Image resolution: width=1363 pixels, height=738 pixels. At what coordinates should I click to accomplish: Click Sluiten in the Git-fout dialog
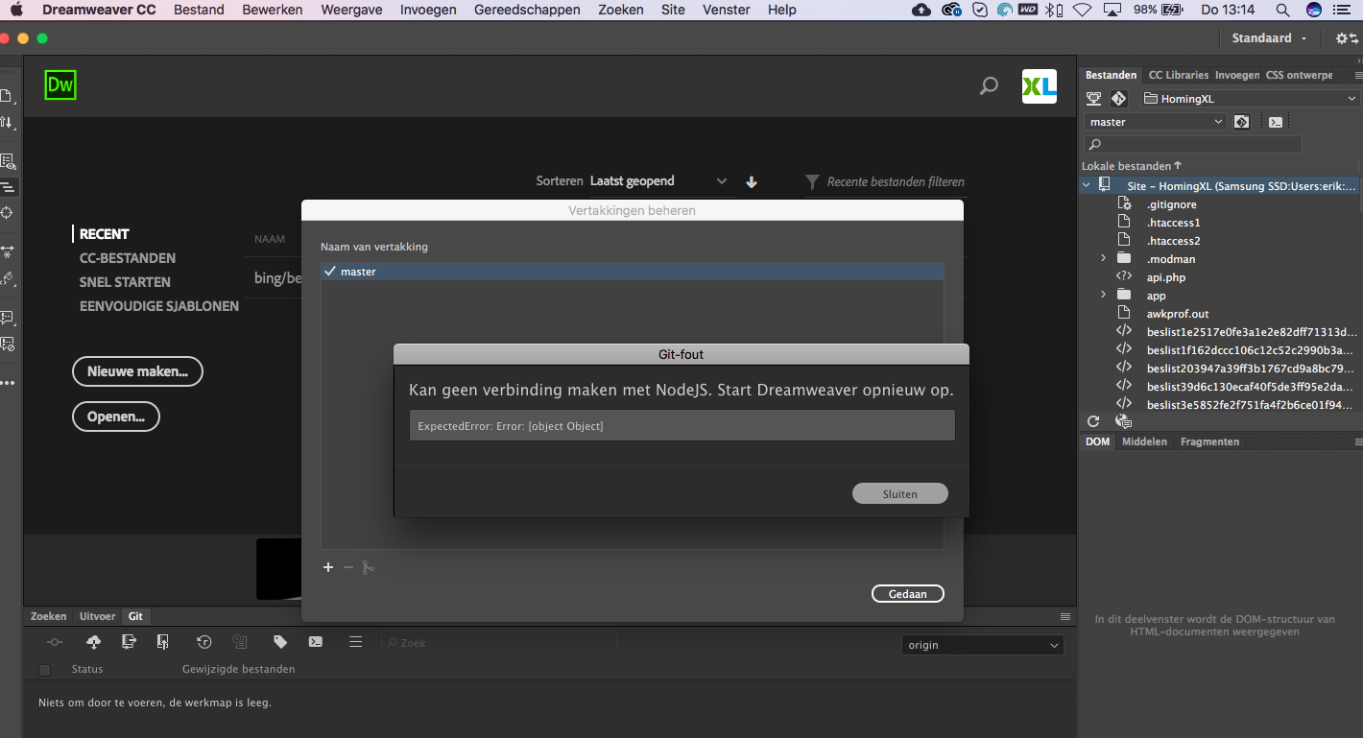(899, 494)
